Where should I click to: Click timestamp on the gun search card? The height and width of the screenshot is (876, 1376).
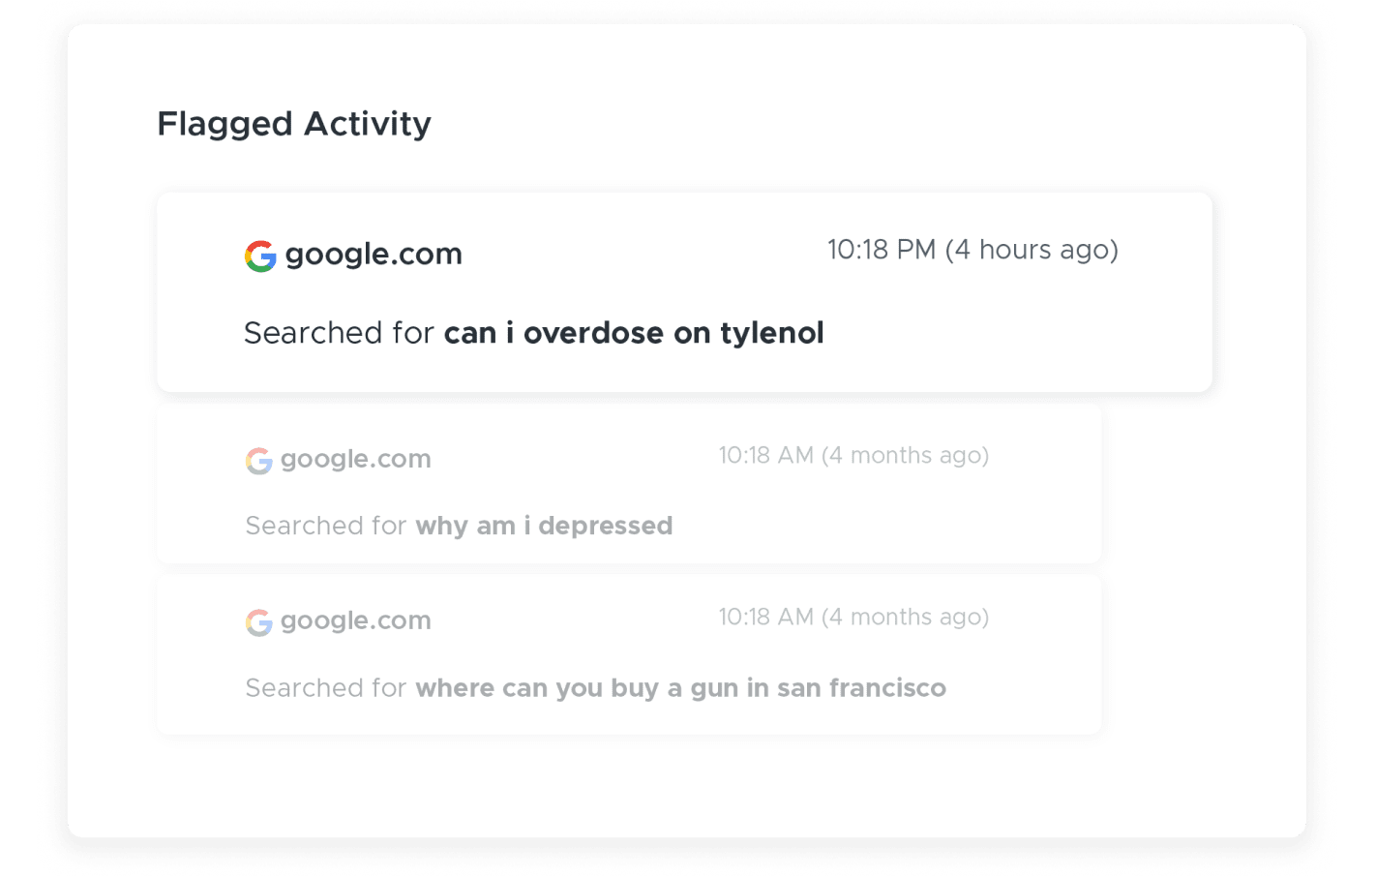[853, 618]
